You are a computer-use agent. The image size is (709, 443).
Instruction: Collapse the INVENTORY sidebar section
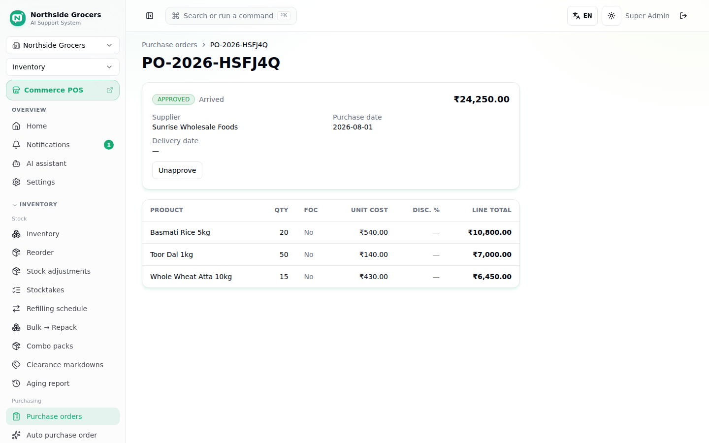[x=34, y=204]
